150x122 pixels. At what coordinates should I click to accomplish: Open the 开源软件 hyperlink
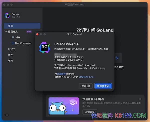[x=62, y=74]
